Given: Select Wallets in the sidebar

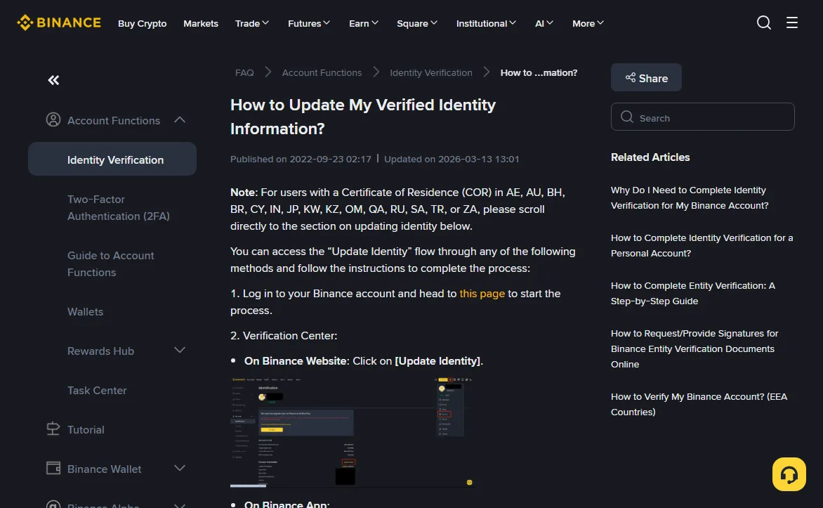Looking at the screenshot, I should [x=85, y=311].
